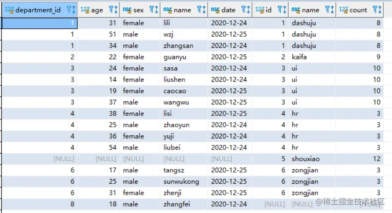
Task: Select the cell containing "zhangsan"
Action: coord(184,46)
